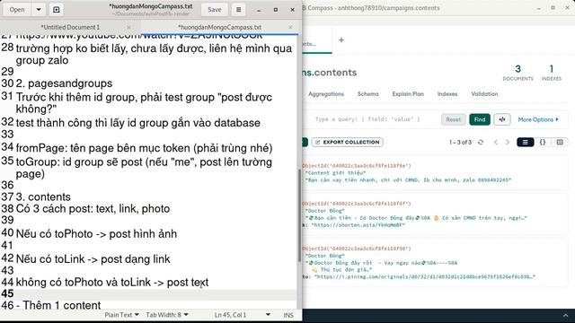Click line 37 text '3. contents'

[43, 197]
